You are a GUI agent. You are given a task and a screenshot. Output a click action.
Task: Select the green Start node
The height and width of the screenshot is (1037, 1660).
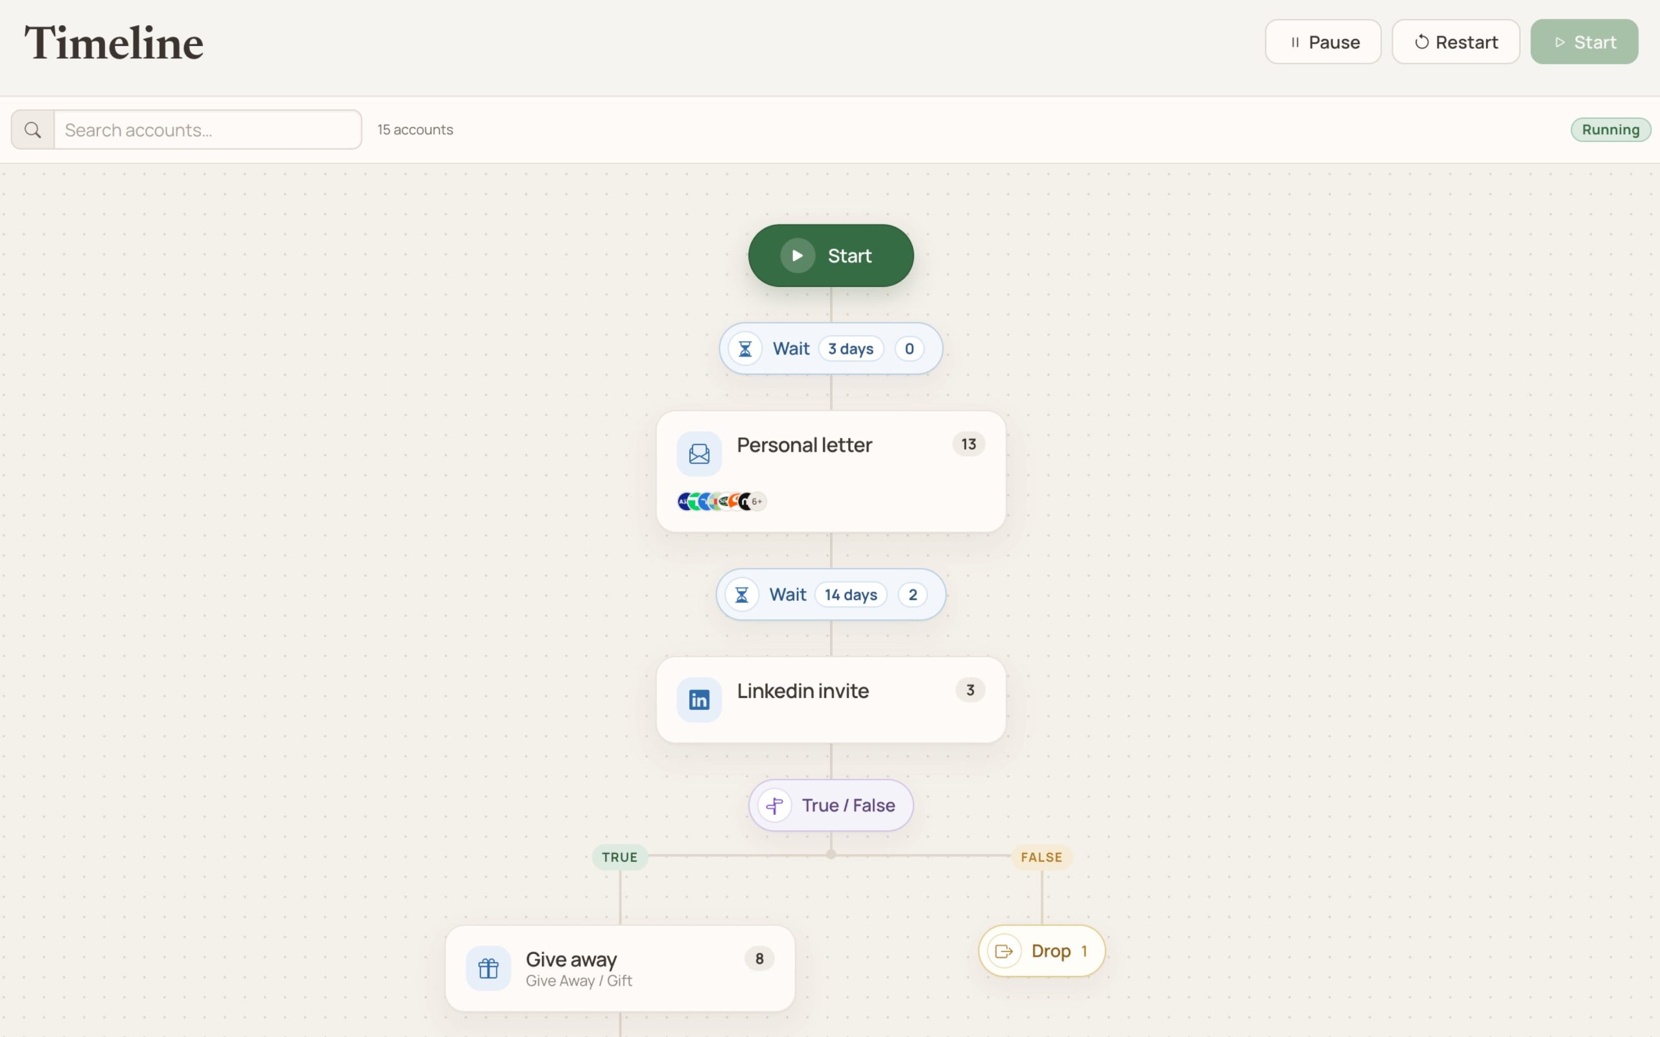[831, 256]
